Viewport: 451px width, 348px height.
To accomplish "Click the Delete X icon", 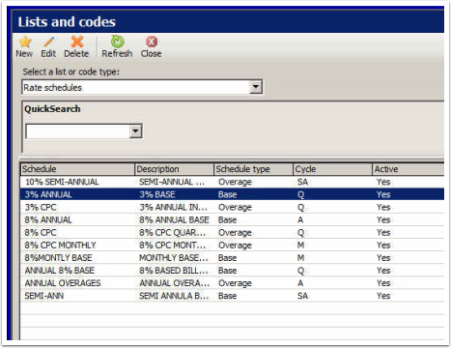I will click(x=77, y=42).
